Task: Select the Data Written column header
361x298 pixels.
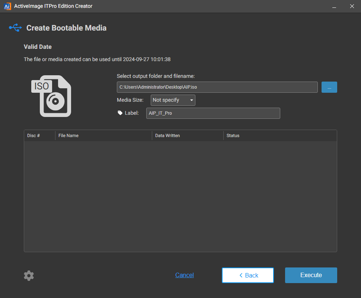Action: coord(167,136)
